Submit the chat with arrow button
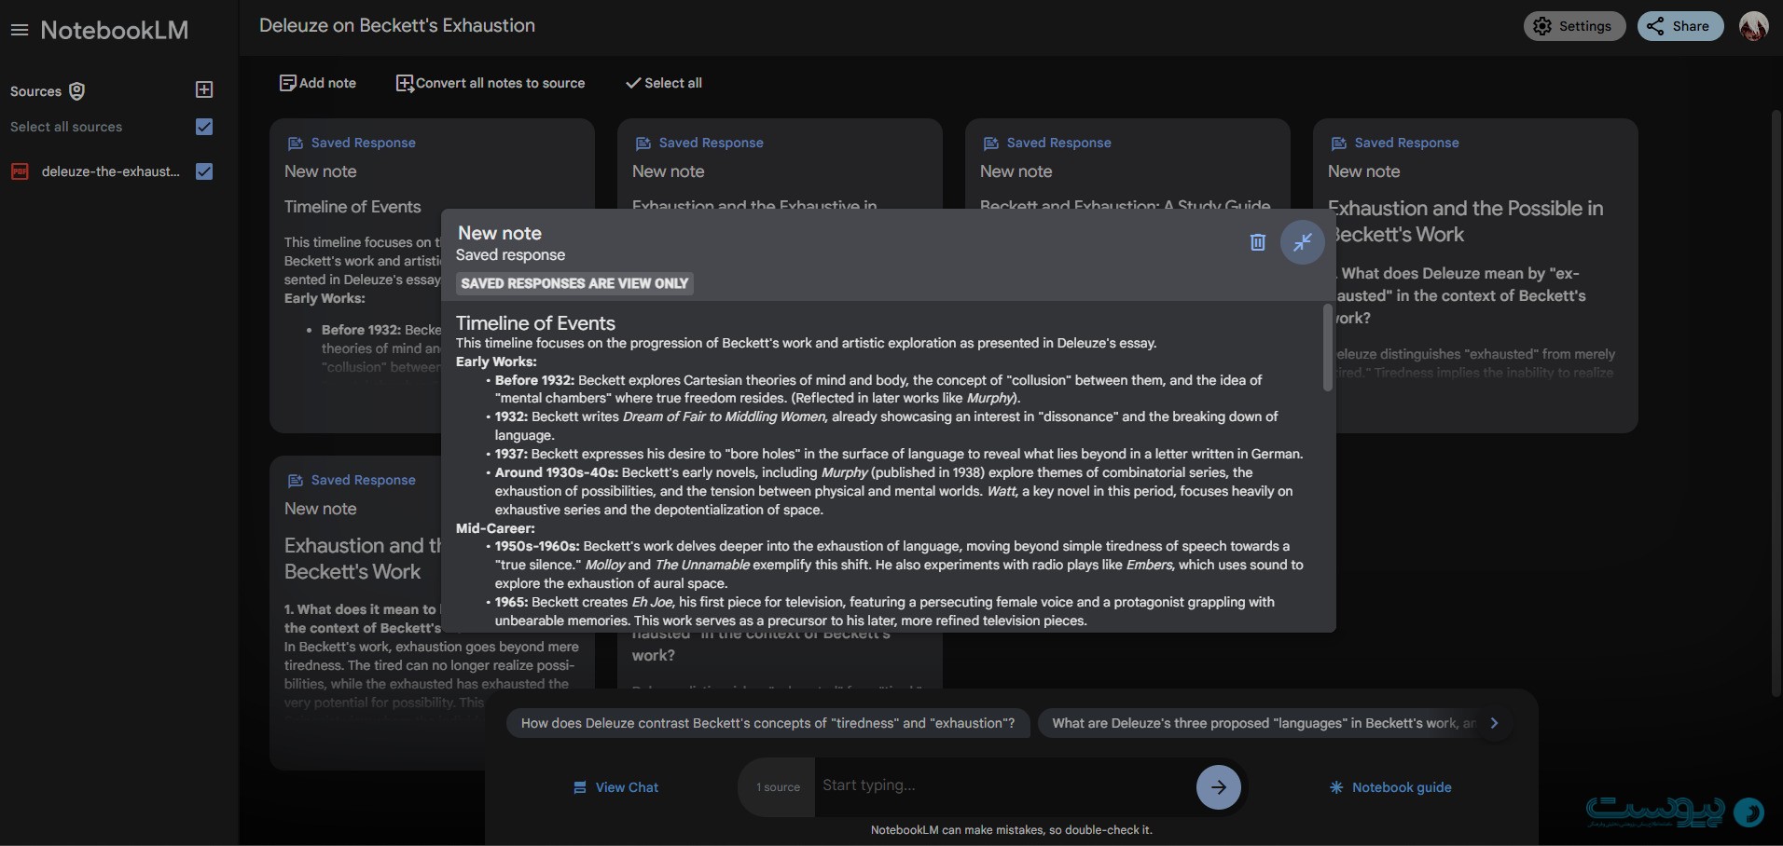The image size is (1783, 846). click(1219, 787)
